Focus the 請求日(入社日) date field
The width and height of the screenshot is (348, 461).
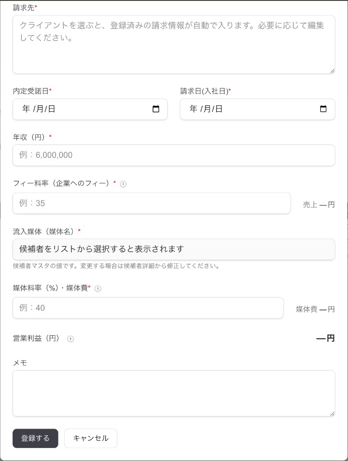pyautogui.click(x=258, y=109)
